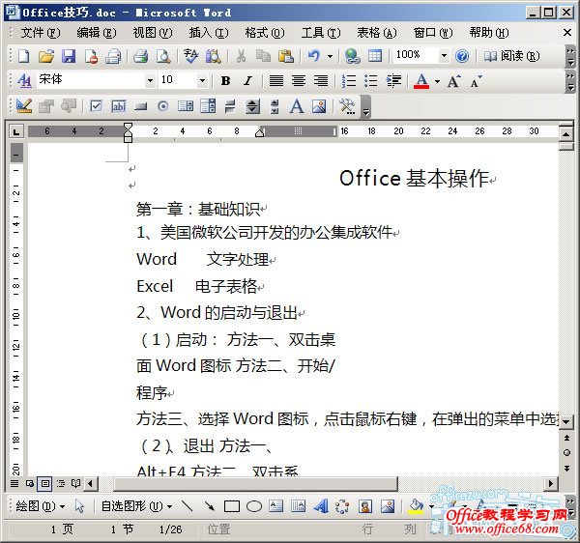Click the Print icon

(x=141, y=56)
